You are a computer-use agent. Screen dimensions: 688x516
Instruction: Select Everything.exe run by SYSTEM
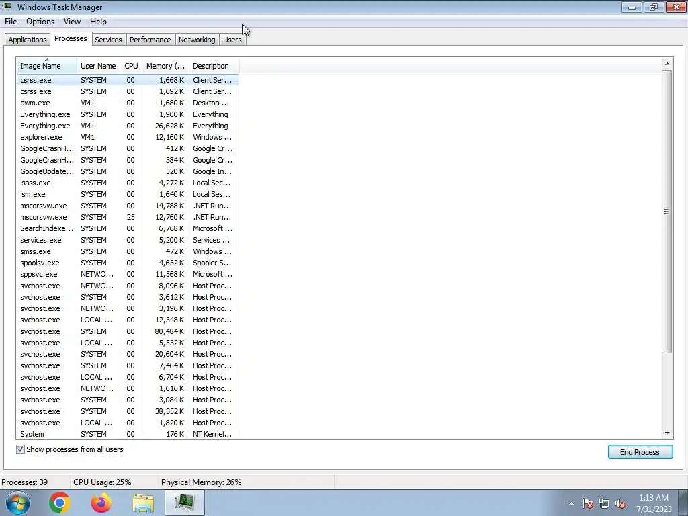[x=128, y=114]
